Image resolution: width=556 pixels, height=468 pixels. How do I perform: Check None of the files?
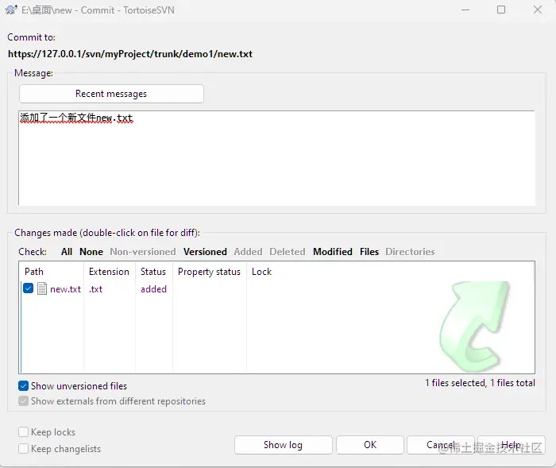coord(91,252)
